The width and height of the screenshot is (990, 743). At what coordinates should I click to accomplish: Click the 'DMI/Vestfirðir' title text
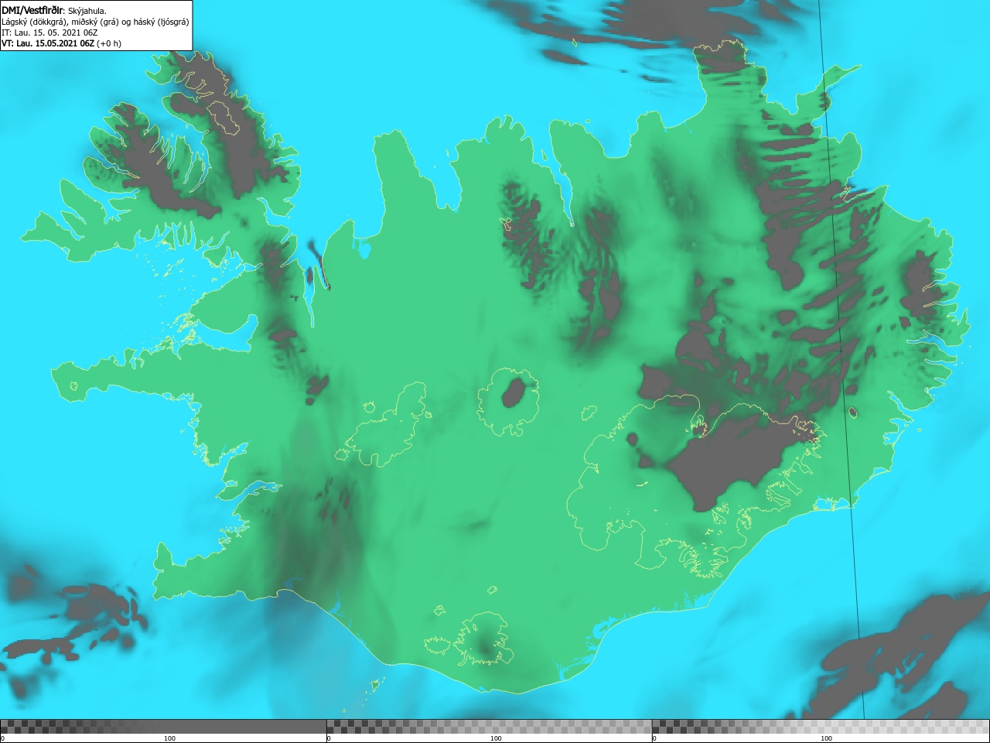click(32, 10)
